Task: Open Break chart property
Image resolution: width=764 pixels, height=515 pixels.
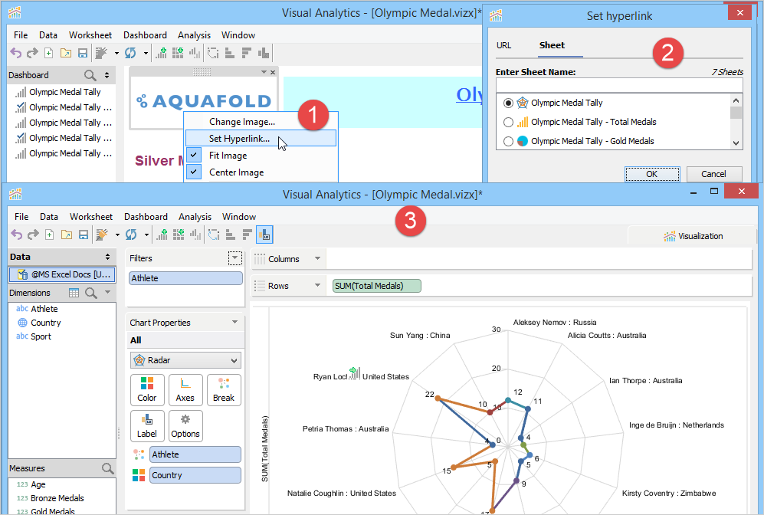Action: tap(224, 390)
